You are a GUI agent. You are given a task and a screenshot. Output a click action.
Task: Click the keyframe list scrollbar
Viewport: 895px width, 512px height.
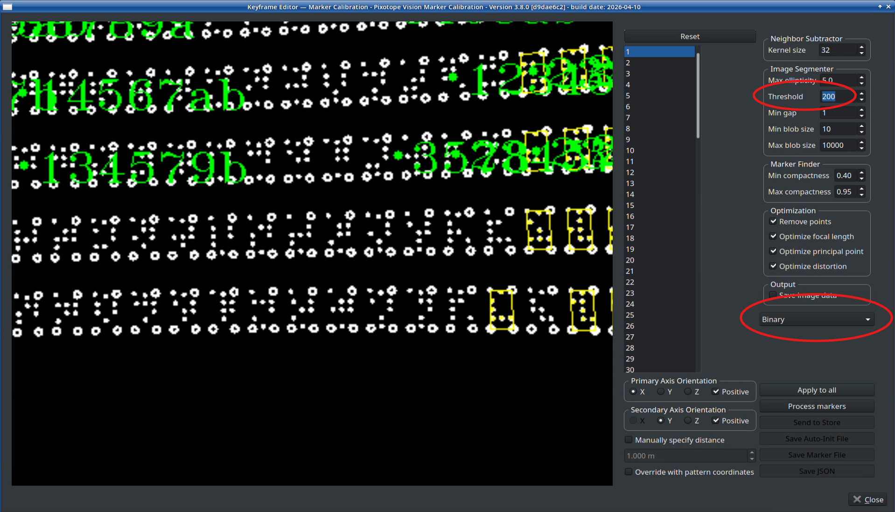click(698, 96)
